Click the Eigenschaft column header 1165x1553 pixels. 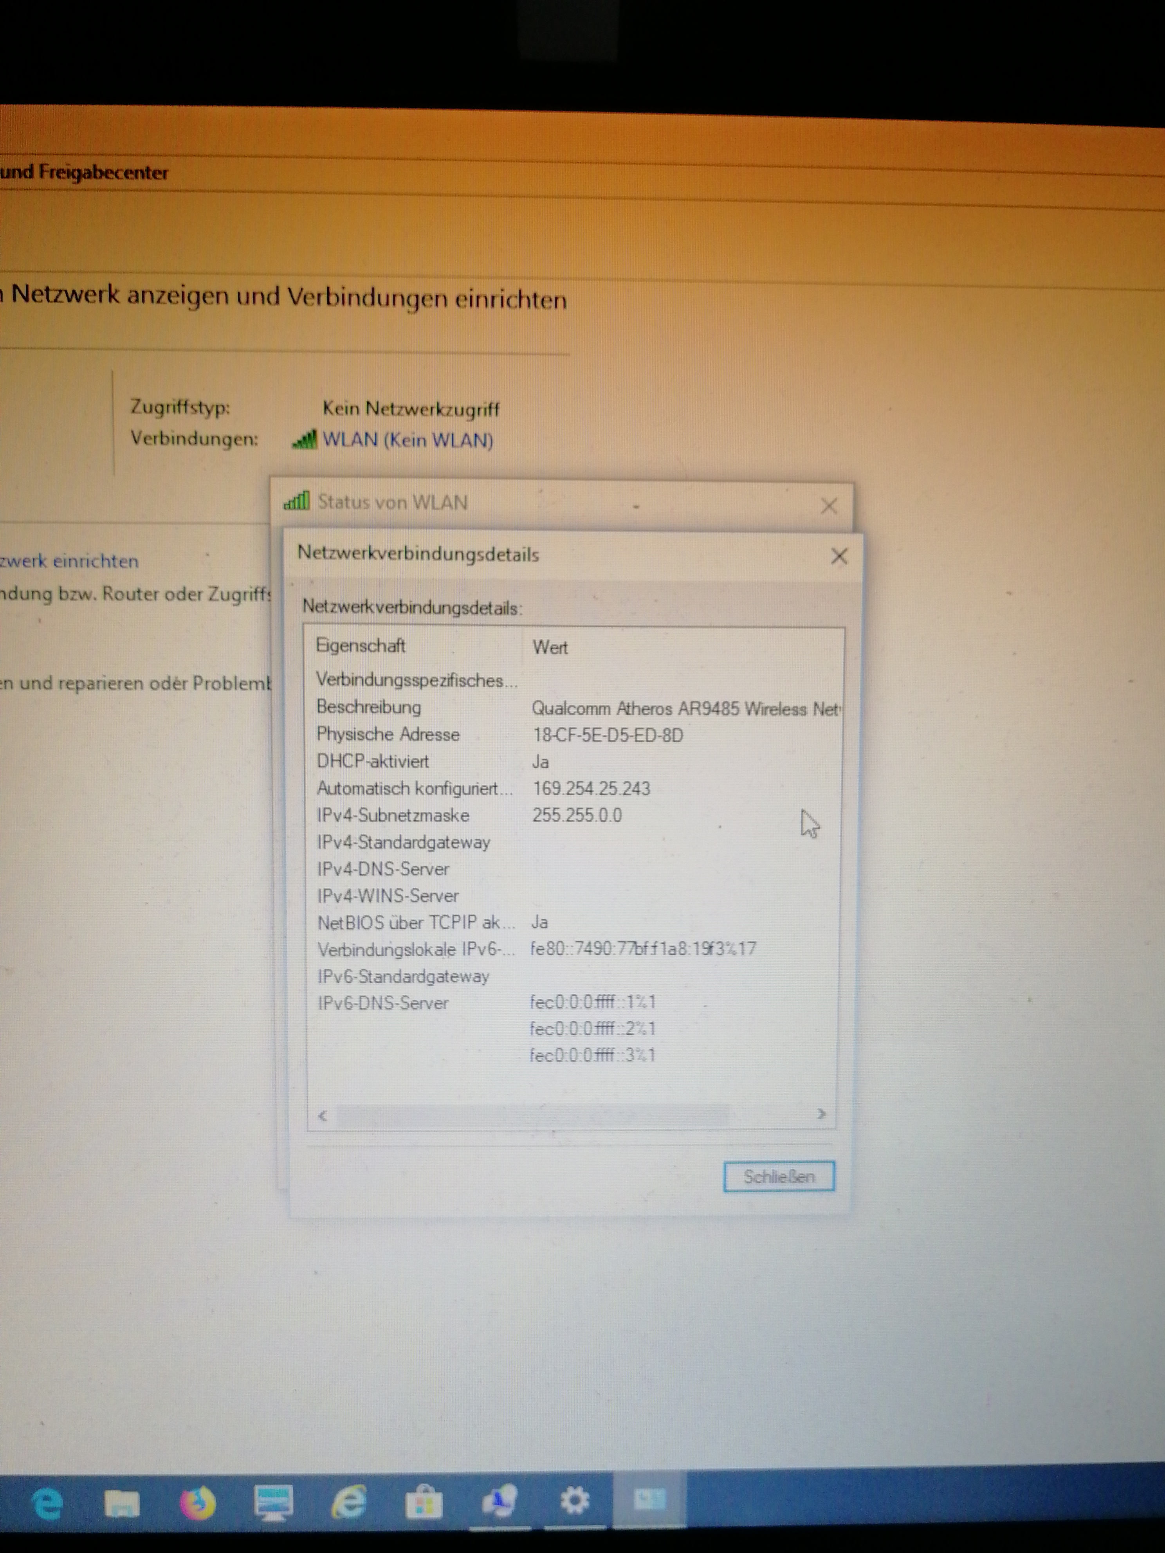tap(361, 646)
